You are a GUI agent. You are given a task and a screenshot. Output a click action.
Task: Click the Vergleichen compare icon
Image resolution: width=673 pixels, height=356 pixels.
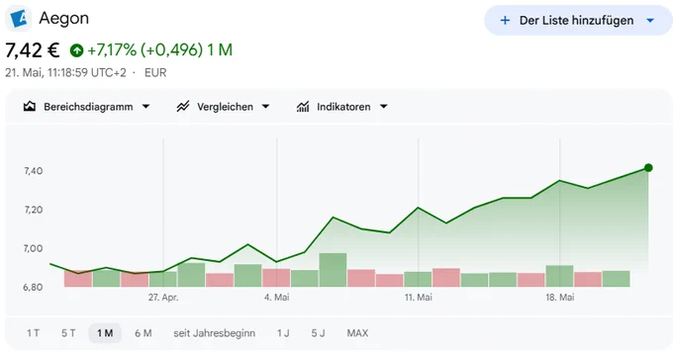coord(183,107)
